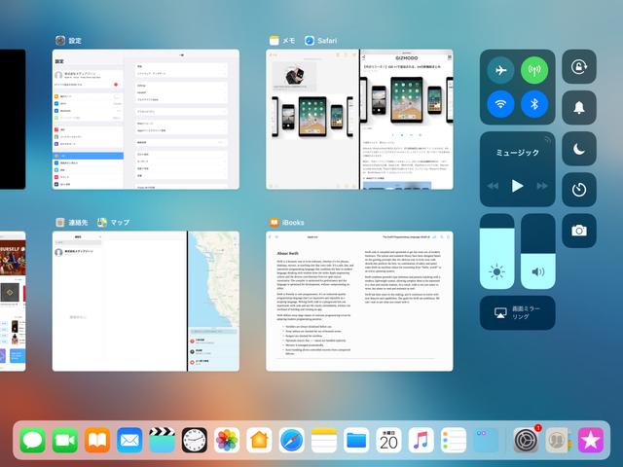Switch to the Safari GIZMODO pane
The width and height of the screenshot is (623, 467).
click(x=407, y=119)
